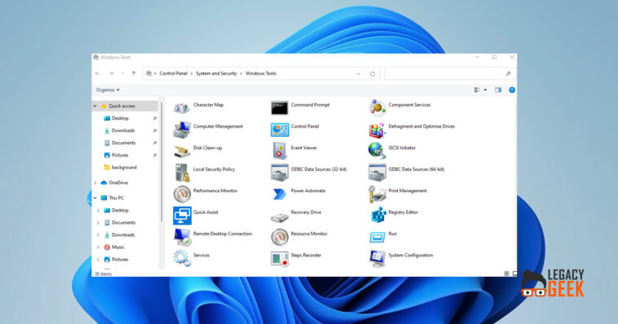Launch the Power Automate icon
Image resolution: width=618 pixels, height=324 pixels.
click(280, 194)
